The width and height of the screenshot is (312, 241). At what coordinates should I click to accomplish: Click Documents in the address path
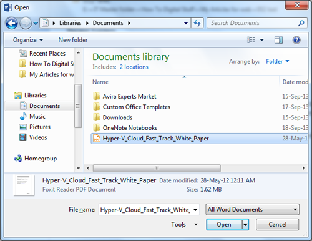coord(108,23)
